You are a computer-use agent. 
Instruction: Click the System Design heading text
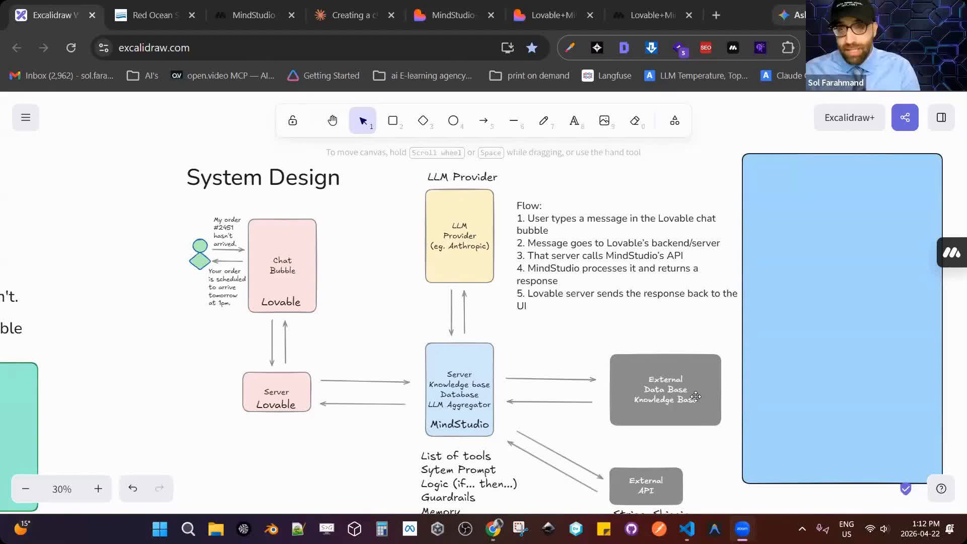[263, 177]
